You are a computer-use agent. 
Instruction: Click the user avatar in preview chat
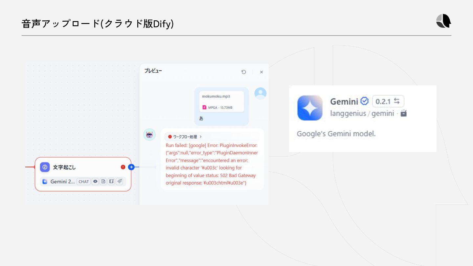pos(260,93)
